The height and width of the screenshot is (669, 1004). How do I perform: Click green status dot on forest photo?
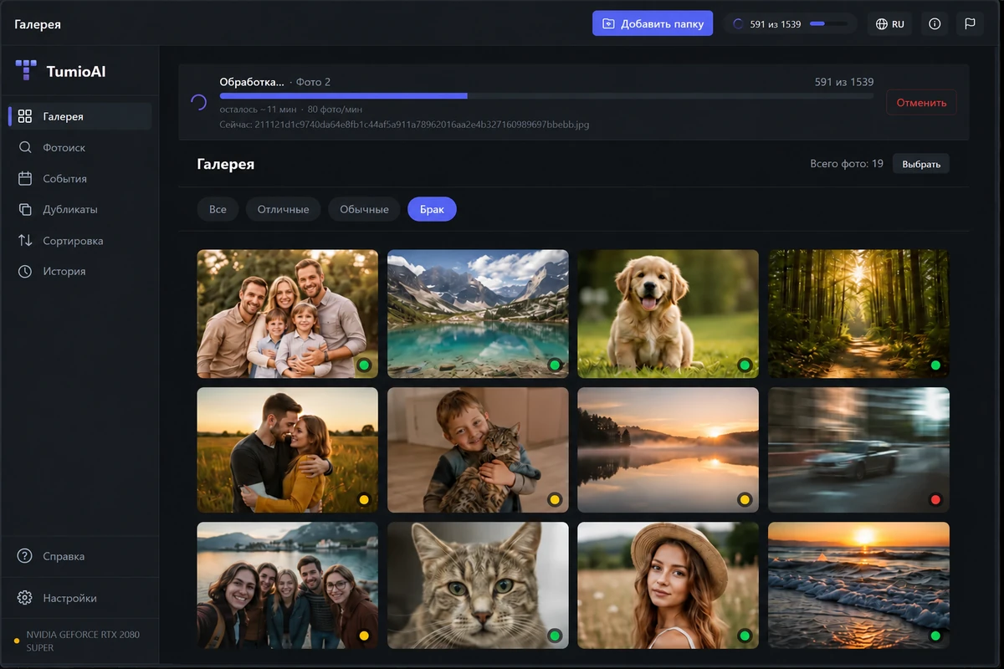935,365
